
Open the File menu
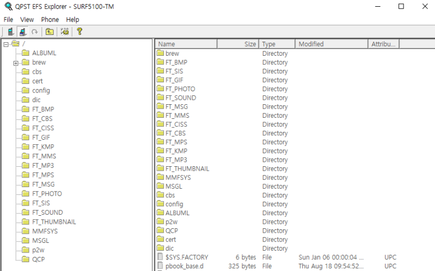pos(8,20)
